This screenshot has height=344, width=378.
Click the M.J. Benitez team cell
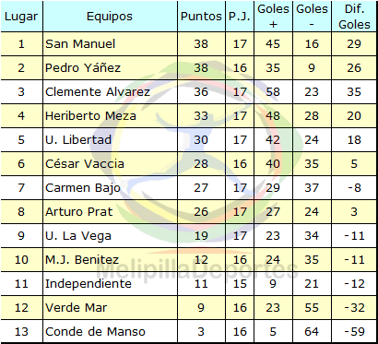point(110,260)
